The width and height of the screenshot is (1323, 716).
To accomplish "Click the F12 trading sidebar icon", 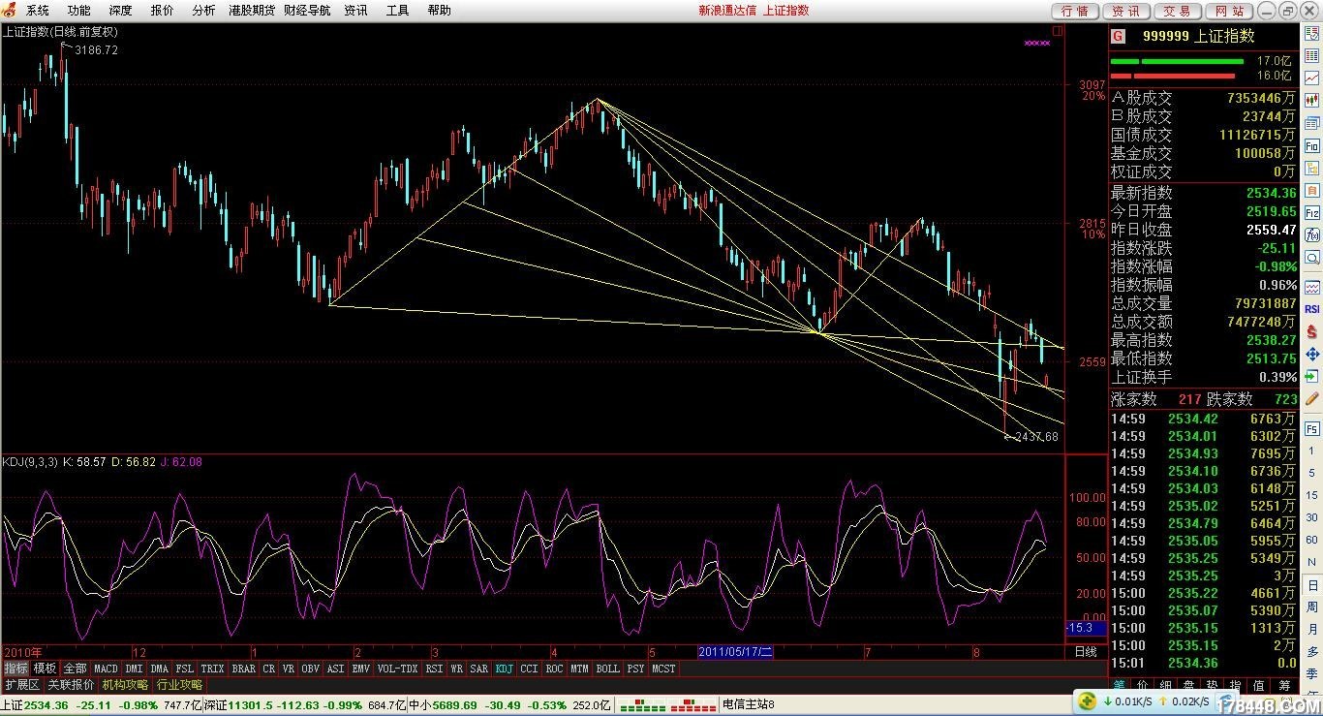I will pyautogui.click(x=1311, y=212).
